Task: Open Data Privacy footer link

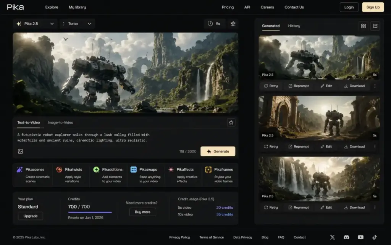Action: click(242, 237)
